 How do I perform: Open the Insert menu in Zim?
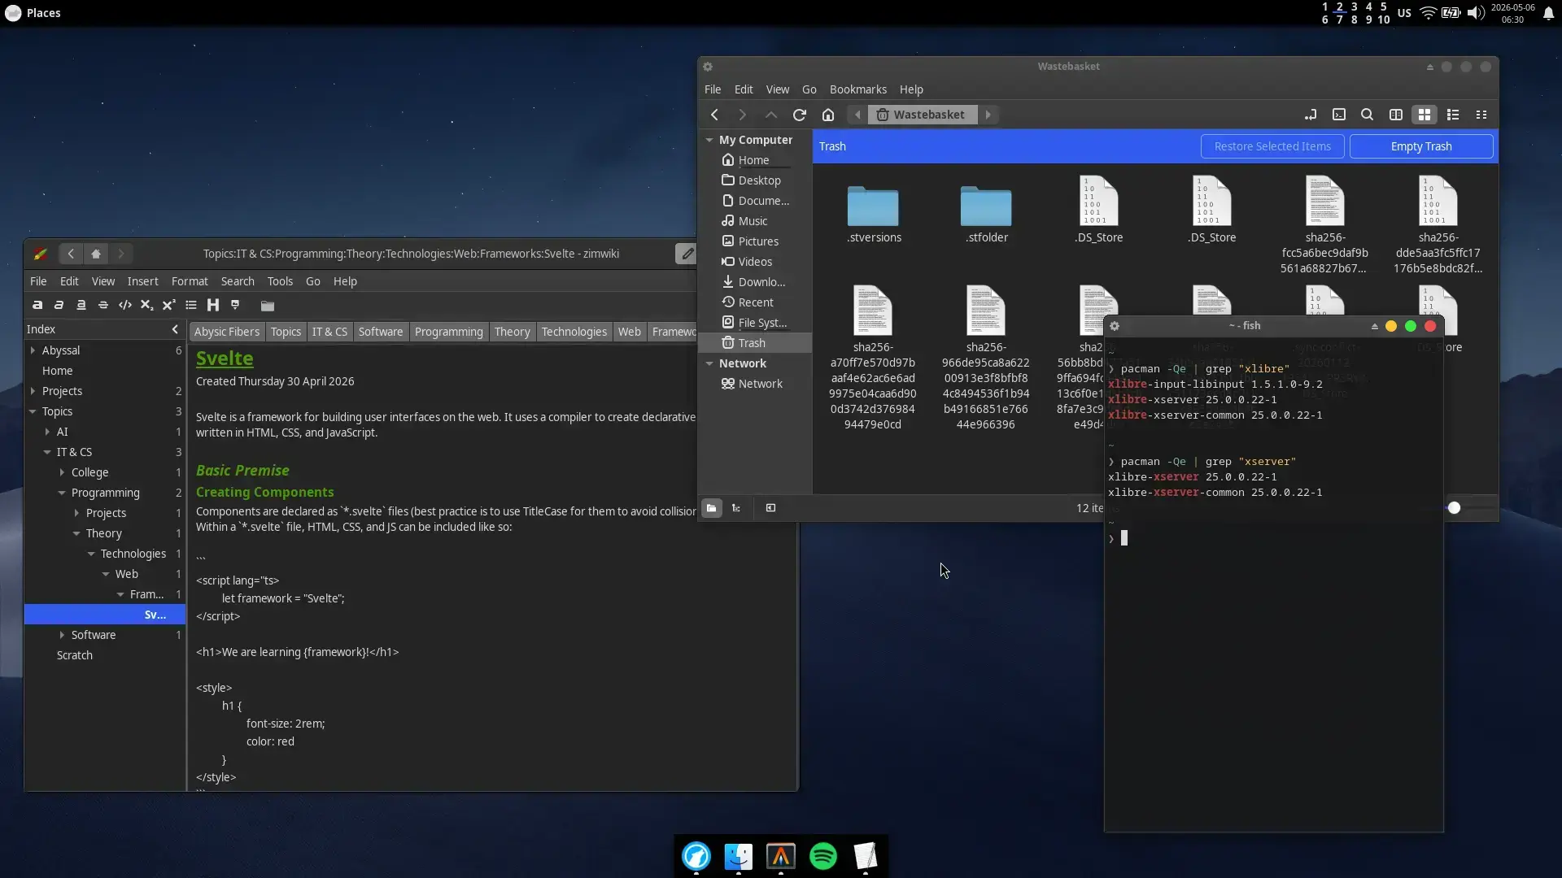142,281
